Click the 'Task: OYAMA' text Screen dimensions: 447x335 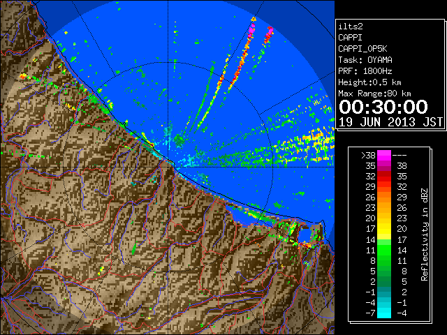(365, 60)
